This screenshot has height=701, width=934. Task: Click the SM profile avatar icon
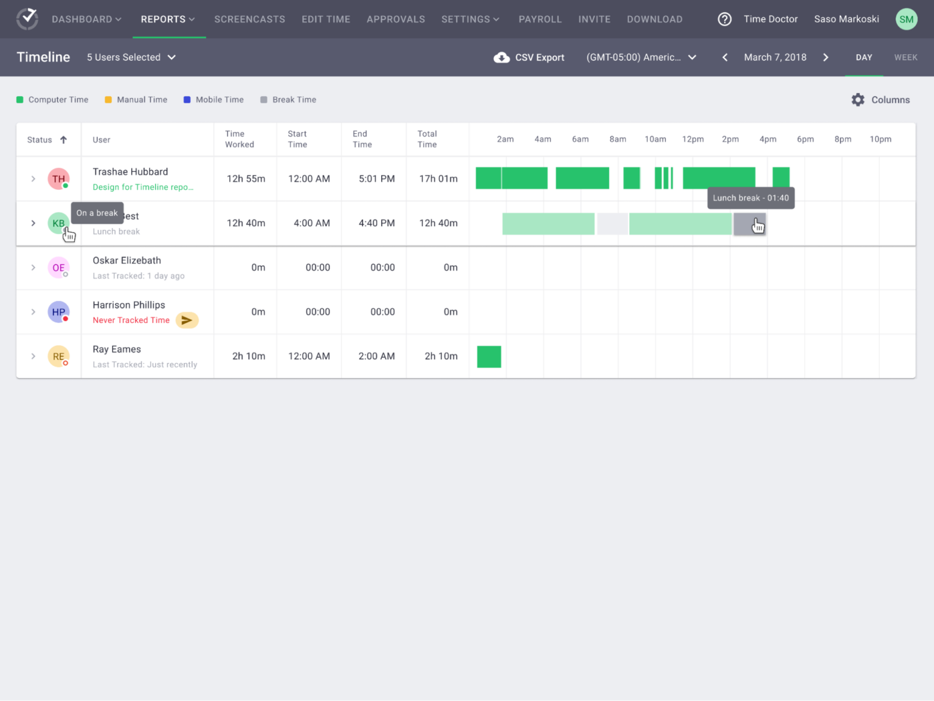pyautogui.click(x=906, y=19)
